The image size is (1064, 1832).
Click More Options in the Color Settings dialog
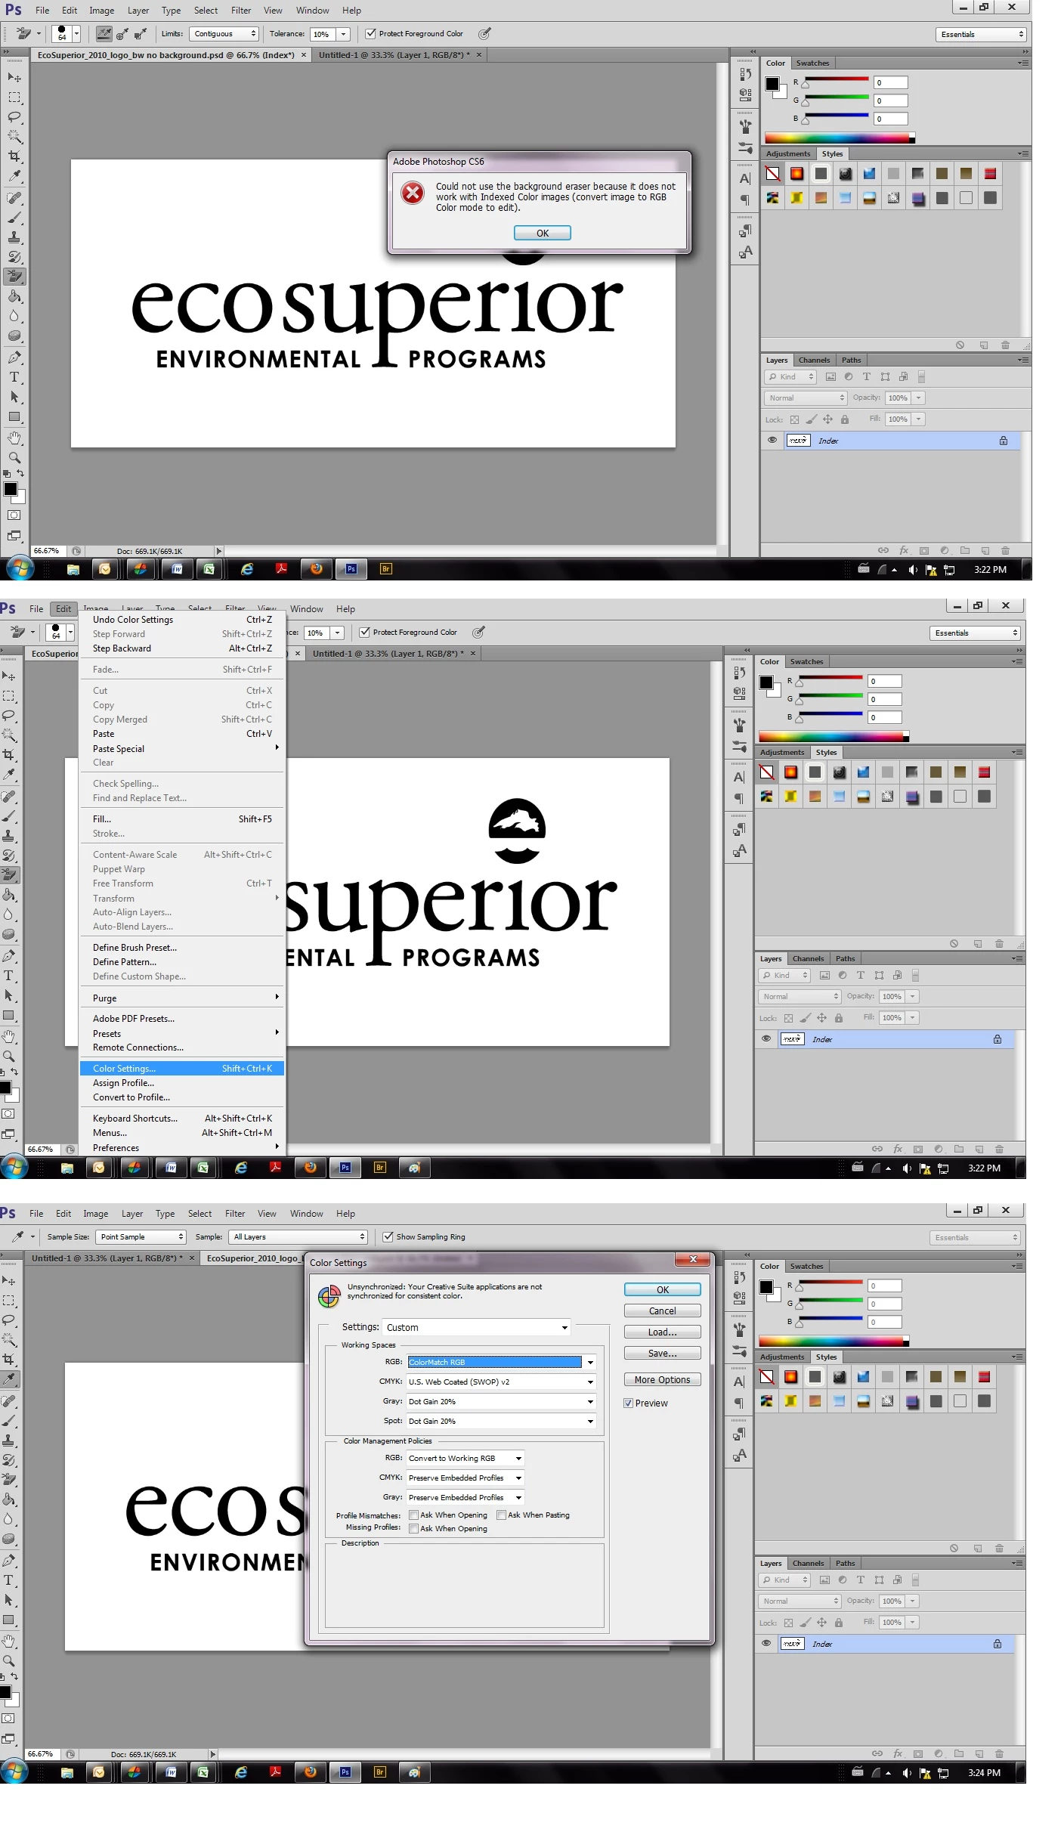(662, 1379)
